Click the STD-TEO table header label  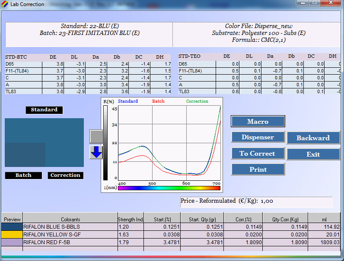coord(189,56)
